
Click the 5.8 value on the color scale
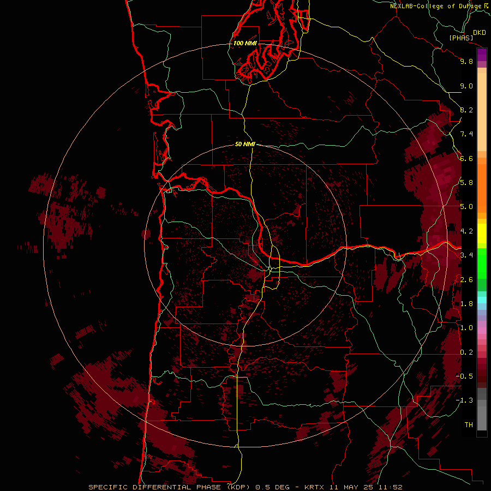[466, 183]
